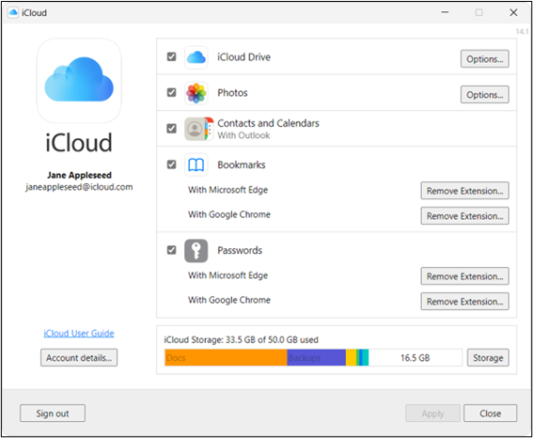Remove Bookmarks extension for Google Chrome
The height and width of the screenshot is (438, 533).
[x=464, y=216]
